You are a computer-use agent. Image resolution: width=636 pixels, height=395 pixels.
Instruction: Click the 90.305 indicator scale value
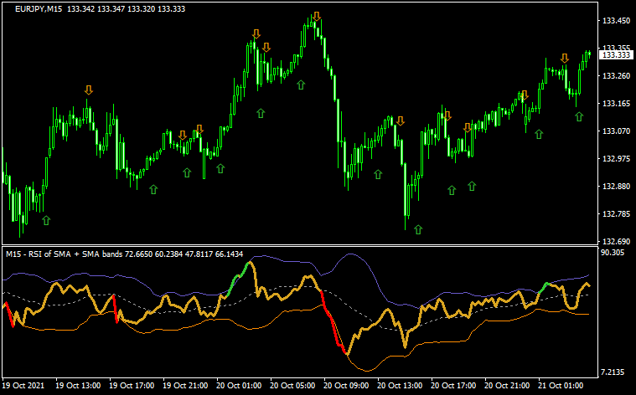(613, 253)
